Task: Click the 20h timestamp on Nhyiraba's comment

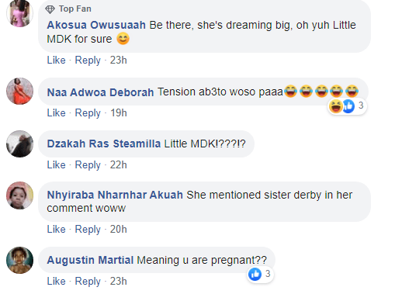Action: [x=119, y=230]
